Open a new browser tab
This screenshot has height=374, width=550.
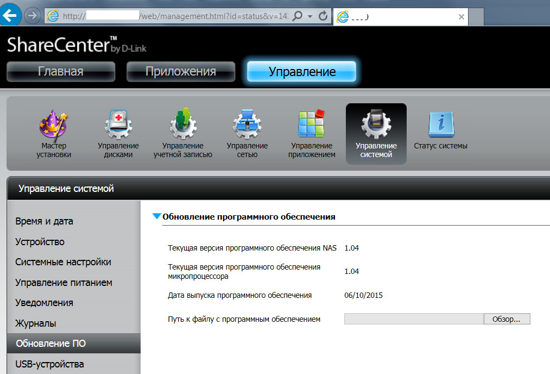coord(476,17)
